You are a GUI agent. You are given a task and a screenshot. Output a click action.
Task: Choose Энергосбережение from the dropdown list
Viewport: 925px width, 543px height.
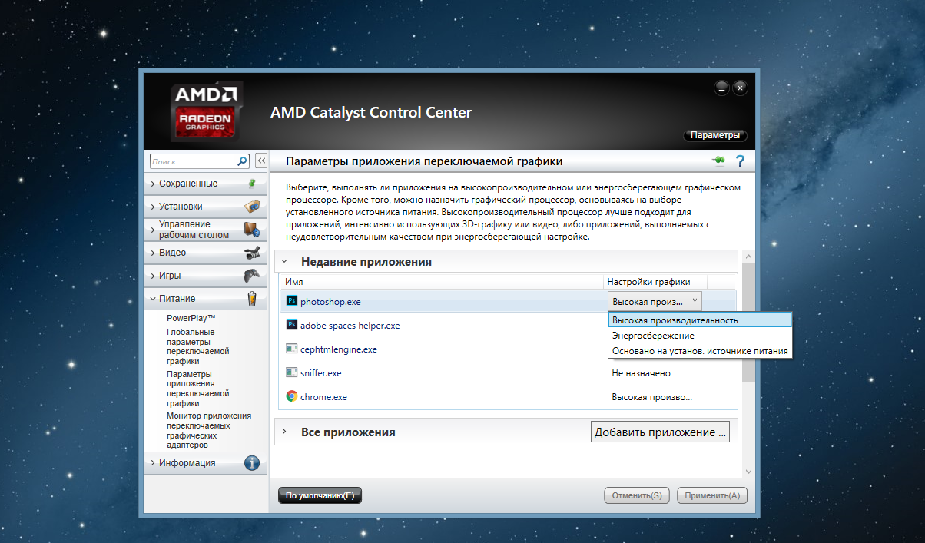653,336
